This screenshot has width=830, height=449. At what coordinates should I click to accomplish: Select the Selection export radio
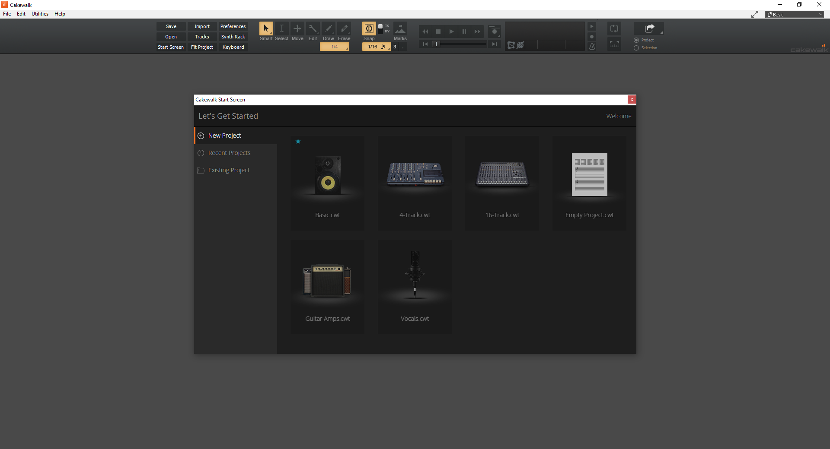coord(636,48)
